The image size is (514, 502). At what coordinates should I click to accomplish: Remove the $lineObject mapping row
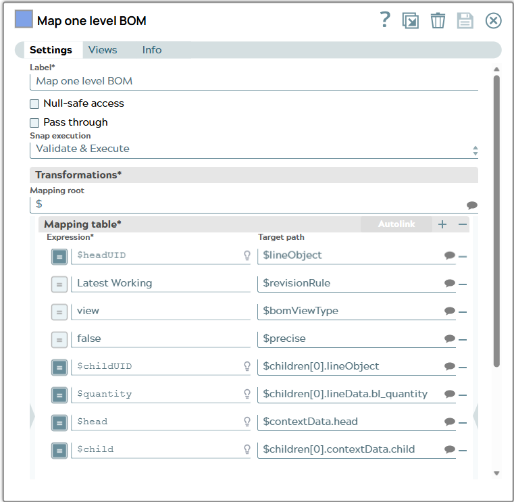(x=463, y=257)
